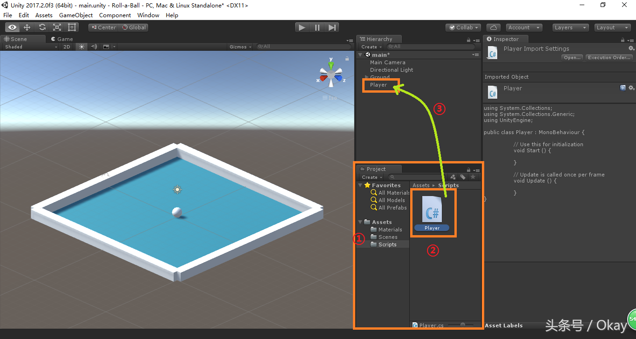Select the Scenes folder
The image size is (636, 339).
[384, 237]
